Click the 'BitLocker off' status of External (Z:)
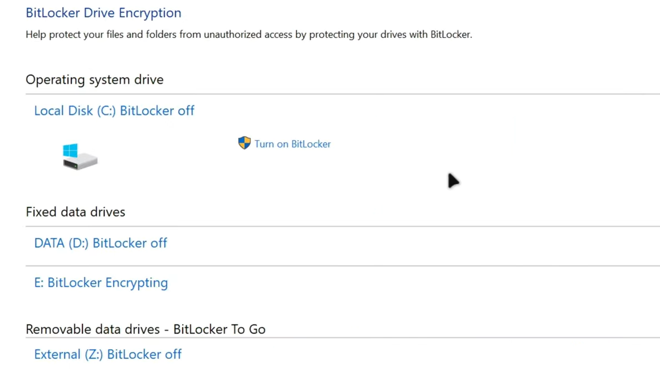The image size is (660, 371). (144, 354)
